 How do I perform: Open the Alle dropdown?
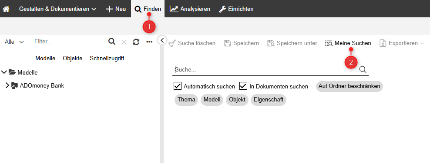14,42
